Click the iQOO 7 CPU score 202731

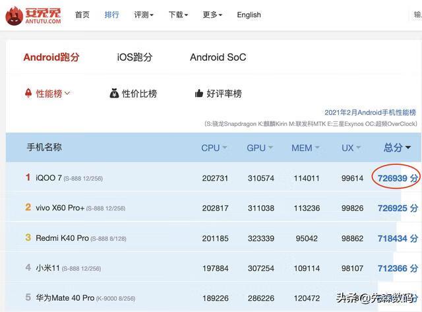pos(215,178)
